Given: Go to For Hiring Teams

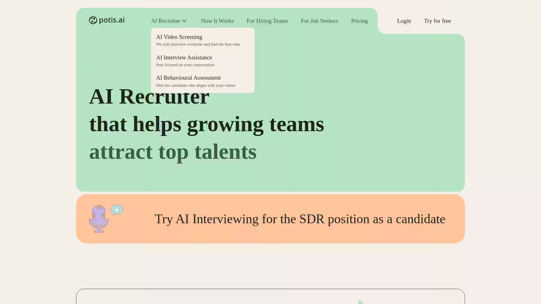Looking at the screenshot, I should (267, 21).
